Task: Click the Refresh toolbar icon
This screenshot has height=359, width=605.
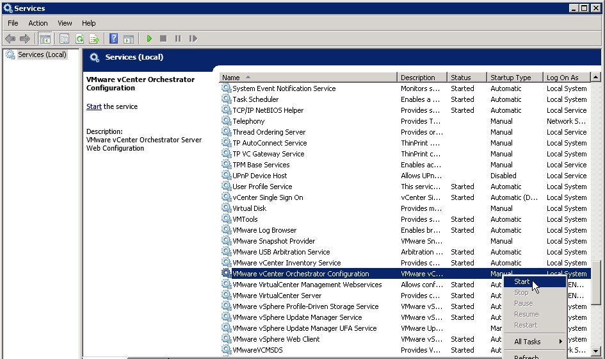Action: (79, 38)
